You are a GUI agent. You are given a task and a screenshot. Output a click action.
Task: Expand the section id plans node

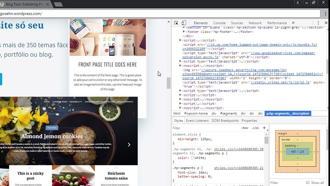tap(184, 27)
